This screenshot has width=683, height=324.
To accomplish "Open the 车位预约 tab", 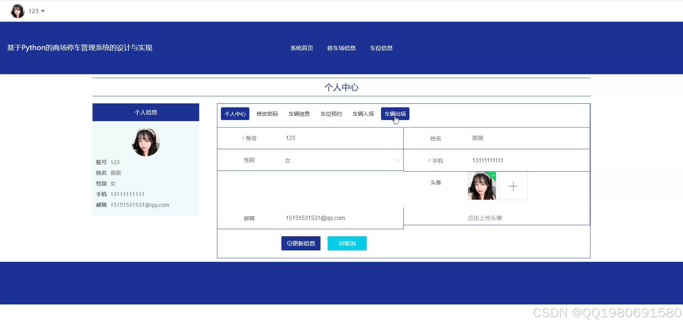I will coord(330,114).
